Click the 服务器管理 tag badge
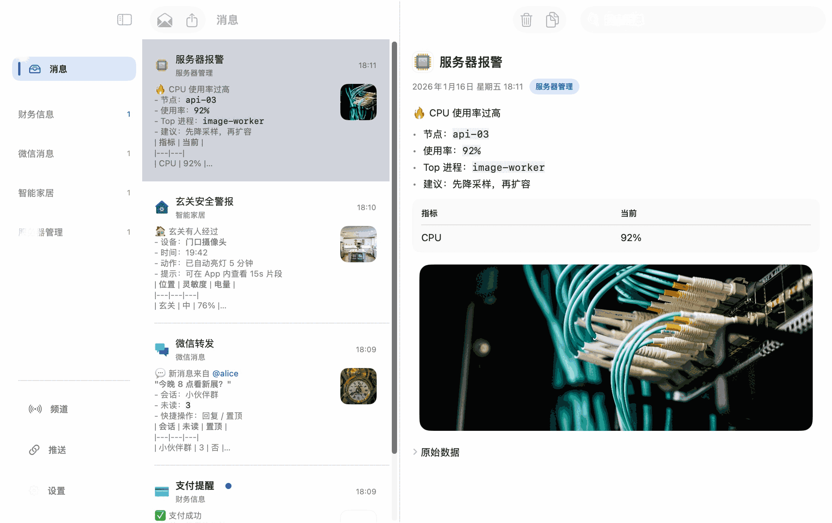The height and width of the screenshot is (523, 832). (x=554, y=87)
